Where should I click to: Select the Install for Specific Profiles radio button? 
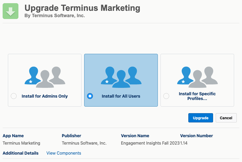click(x=166, y=96)
